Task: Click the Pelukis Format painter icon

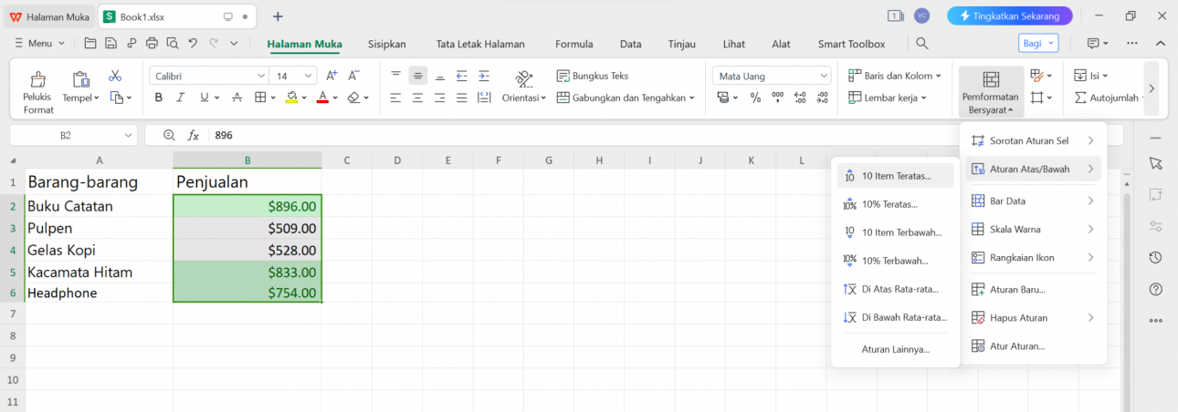Action: [x=38, y=79]
